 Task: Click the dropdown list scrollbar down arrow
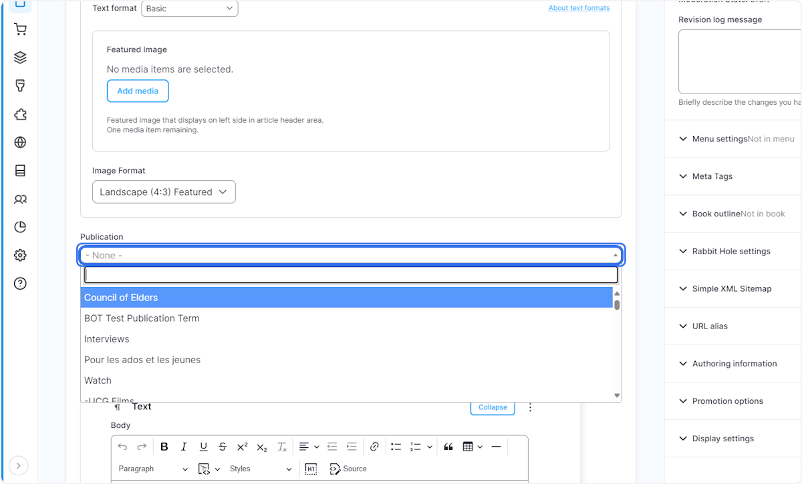pyautogui.click(x=617, y=396)
